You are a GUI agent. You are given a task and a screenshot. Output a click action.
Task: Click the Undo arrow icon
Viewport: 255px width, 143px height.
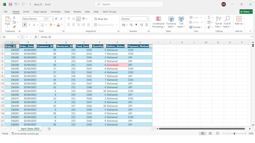point(16,4)
